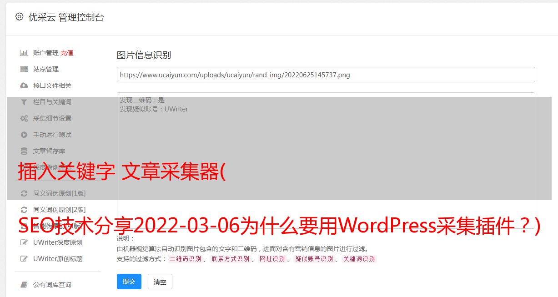Click the refresh icon for 同义词伪原创[1版]
558x297 pixels.
(x=24, y=193)
